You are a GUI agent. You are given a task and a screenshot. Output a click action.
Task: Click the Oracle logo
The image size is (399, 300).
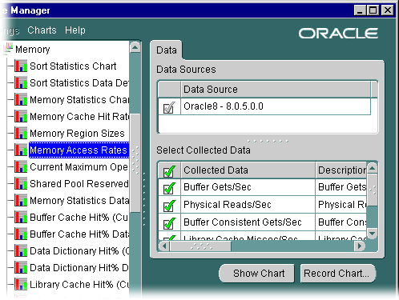click(x=338, y=34)
